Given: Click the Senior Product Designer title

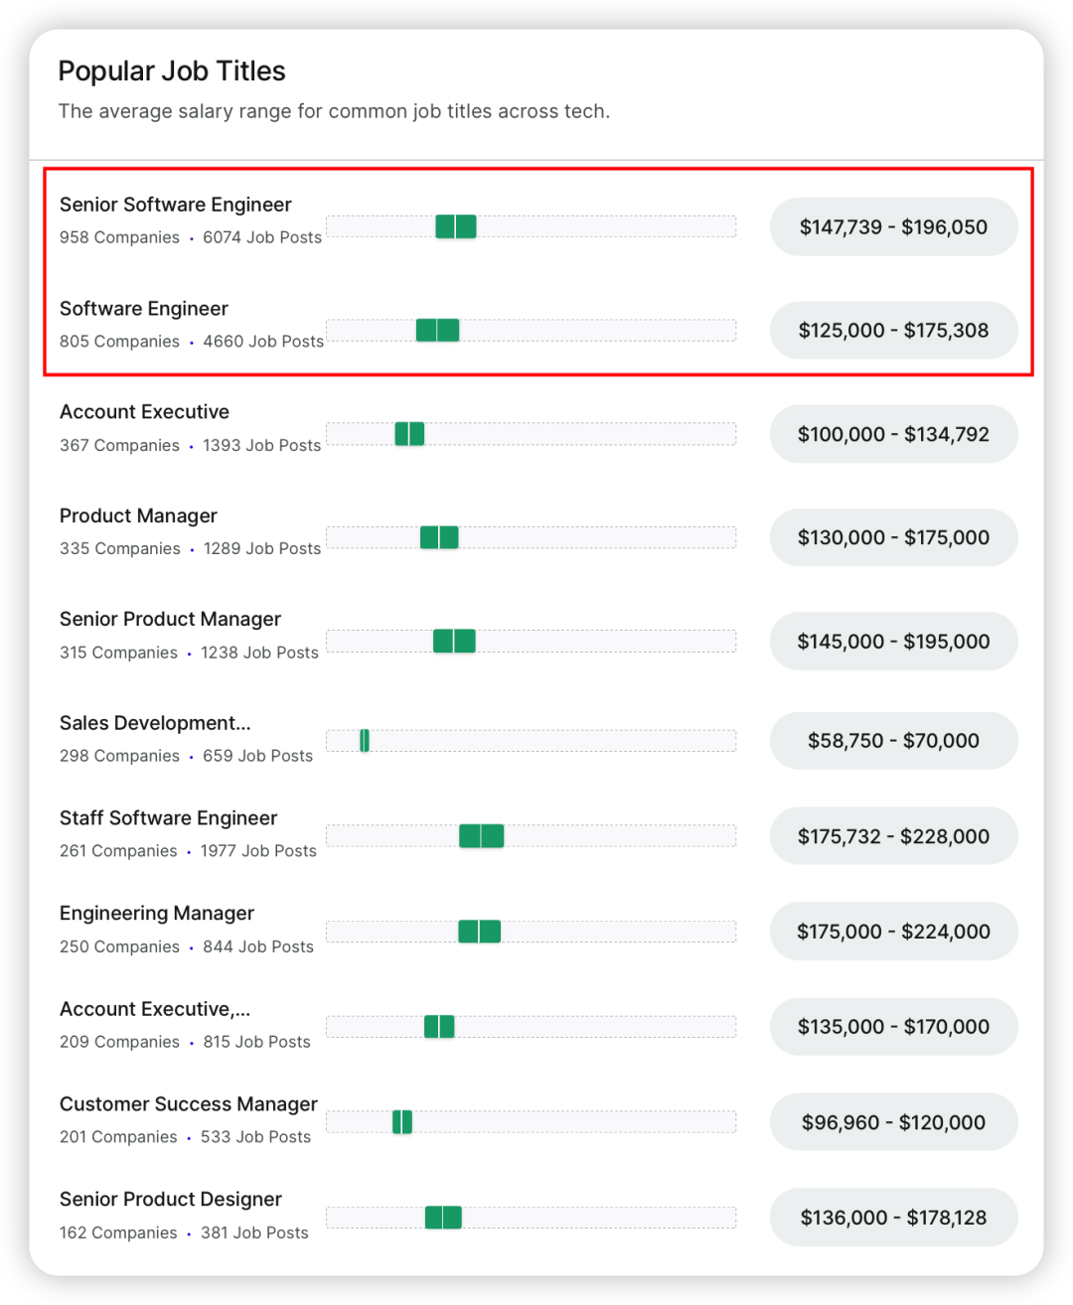Looking at the screenshot, I should tap(170, 1200).
